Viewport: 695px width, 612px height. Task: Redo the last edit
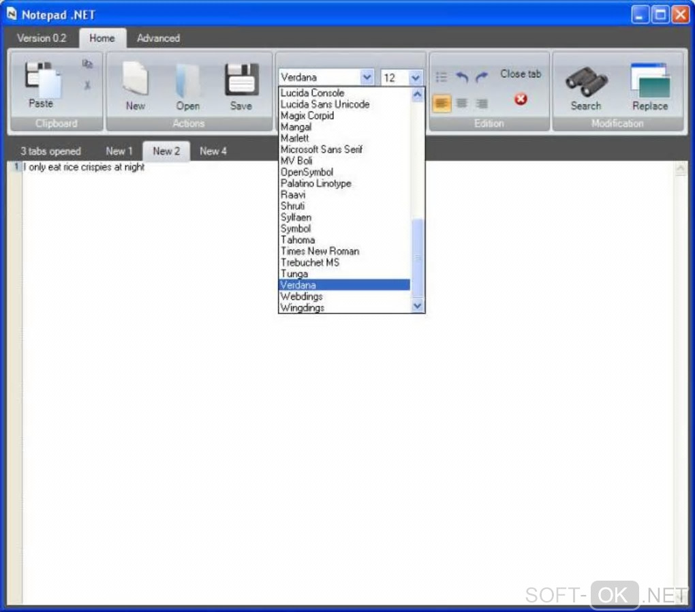click(x=481, y=77)
